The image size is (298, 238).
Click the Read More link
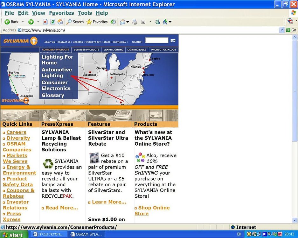pos(62,208)
